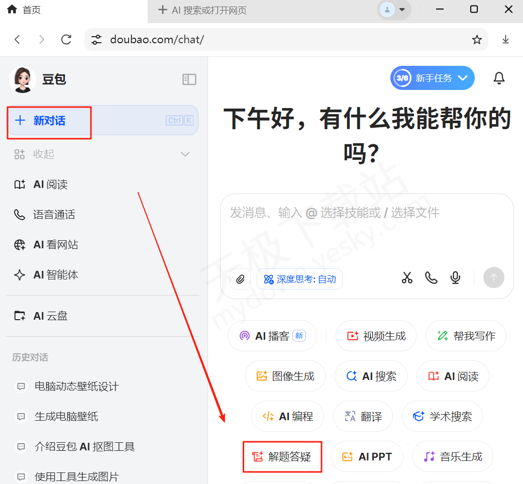Bookmark this page with the star icon
This screenshot has height=484, width=523.
(477, 40)
